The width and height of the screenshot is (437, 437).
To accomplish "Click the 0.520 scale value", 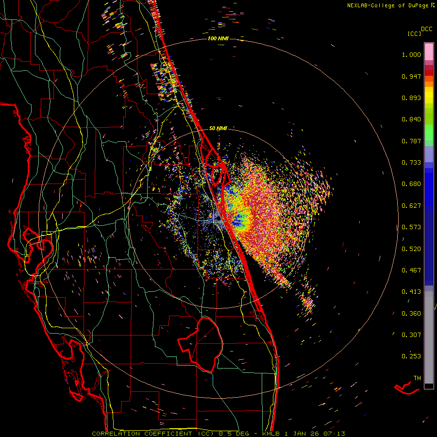I will pyautogui.click(x=411, y=249).
